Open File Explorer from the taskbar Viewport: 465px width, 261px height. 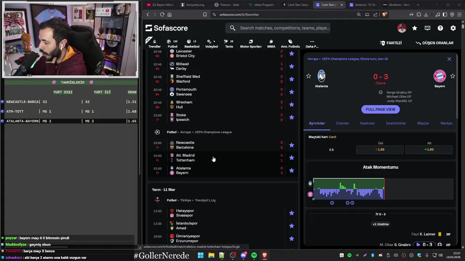point(211,256)
